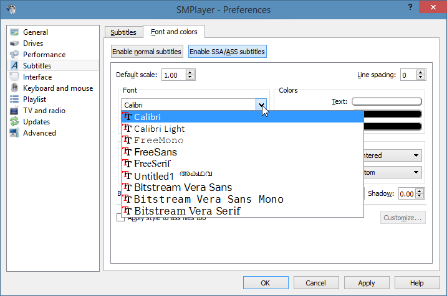Click the Cancel button

(x=316, y=283)
